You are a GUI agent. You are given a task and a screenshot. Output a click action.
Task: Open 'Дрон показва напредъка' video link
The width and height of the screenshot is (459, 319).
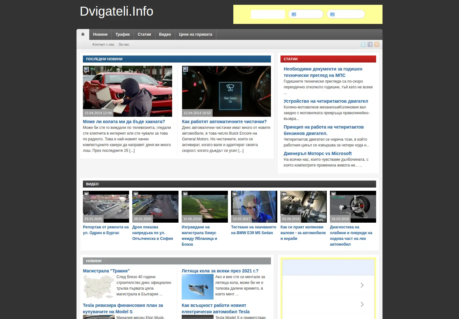(x=153, y=233)
